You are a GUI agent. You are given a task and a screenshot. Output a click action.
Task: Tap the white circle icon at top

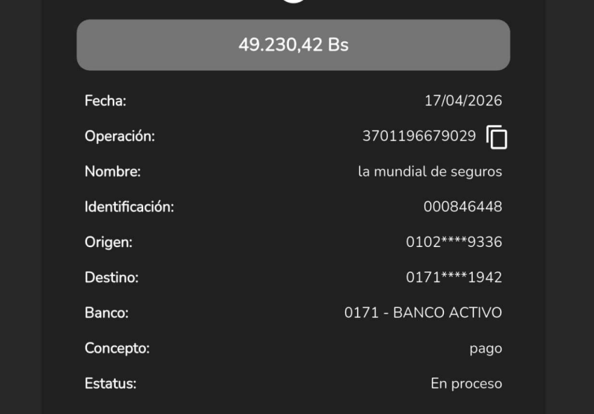(x=293, y=2)
